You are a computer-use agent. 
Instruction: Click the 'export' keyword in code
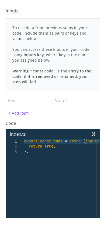(x=31, y=141)
